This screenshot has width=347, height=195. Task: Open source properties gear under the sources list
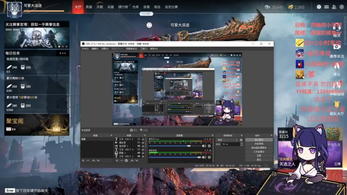[x=126, y=160]
